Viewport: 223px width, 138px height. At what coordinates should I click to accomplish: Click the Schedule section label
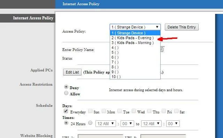point(44,106)
